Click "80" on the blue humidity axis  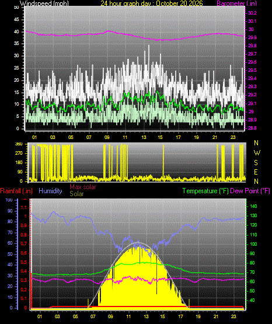click(x=10, y=221)
